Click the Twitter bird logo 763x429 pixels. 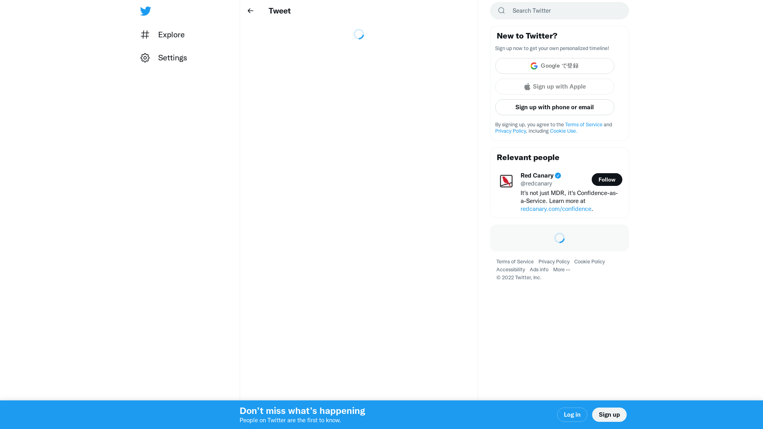point(145,11)
